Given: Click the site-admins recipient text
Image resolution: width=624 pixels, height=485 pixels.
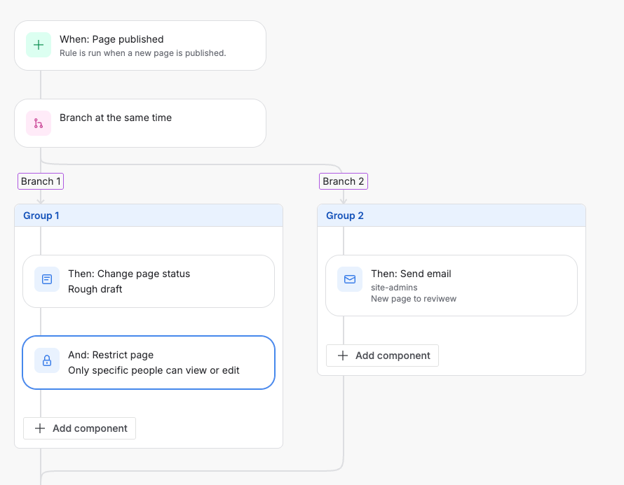Looking at the screenshot, I should click(394, 287).
